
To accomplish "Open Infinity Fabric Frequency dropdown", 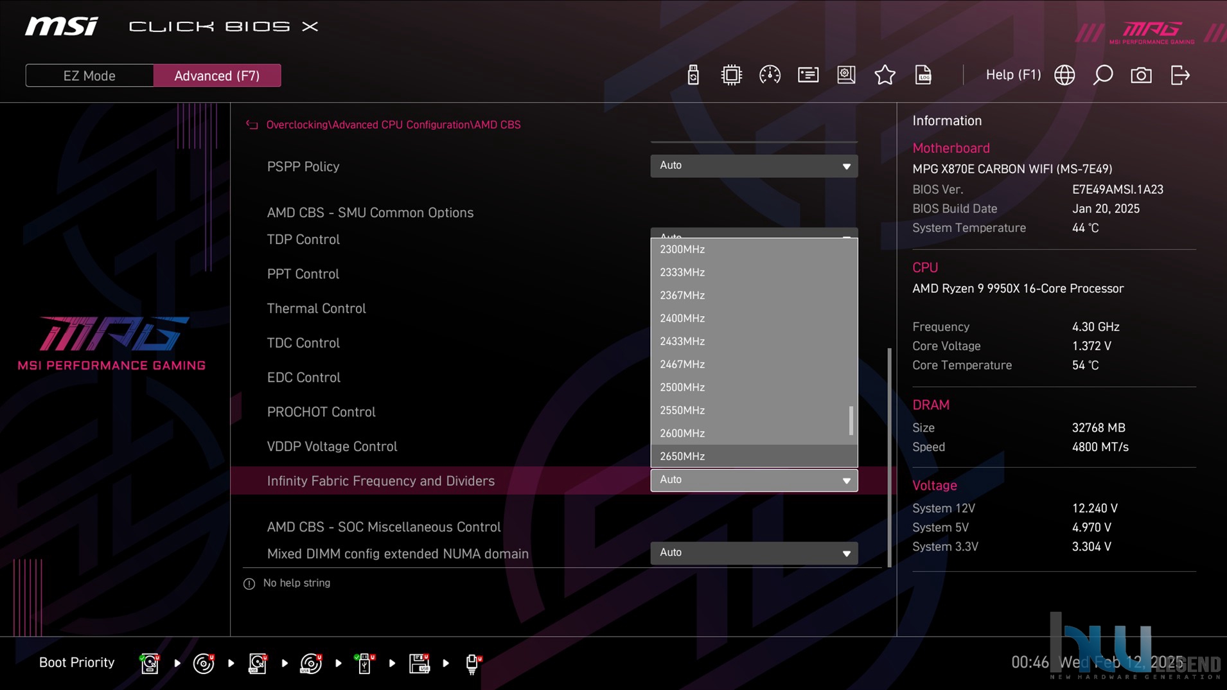I will (754, 480).
